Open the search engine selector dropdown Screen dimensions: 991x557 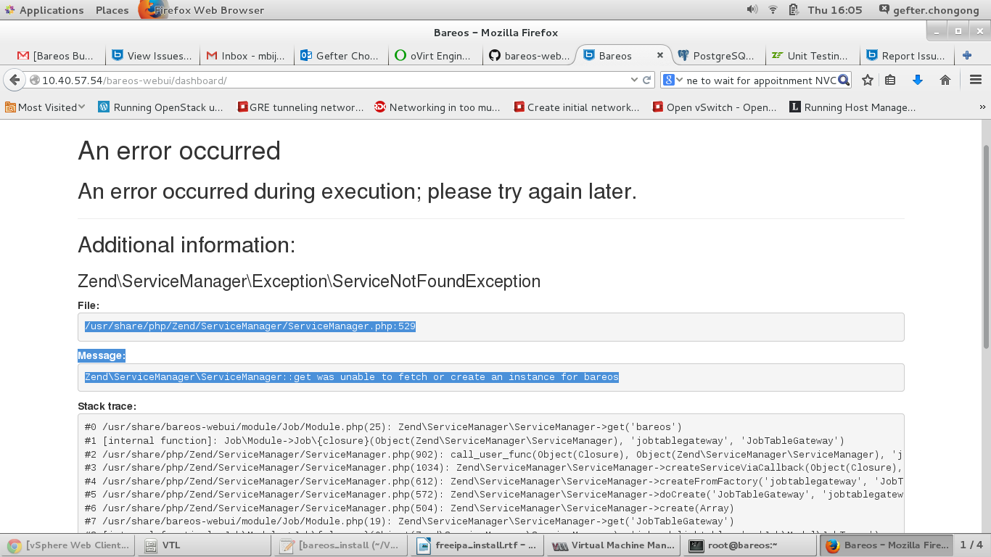673,81
